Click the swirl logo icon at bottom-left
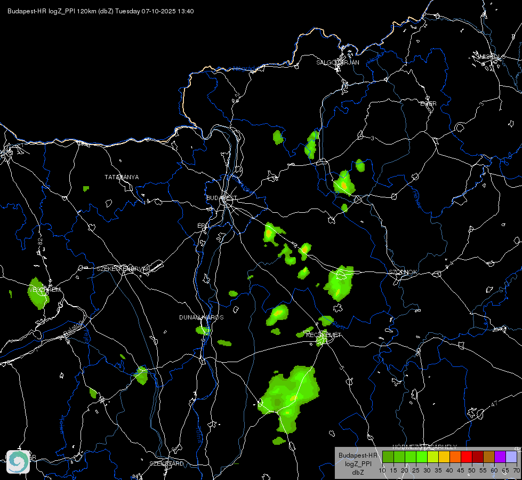The image size is (522, 480). pos(18,462)
